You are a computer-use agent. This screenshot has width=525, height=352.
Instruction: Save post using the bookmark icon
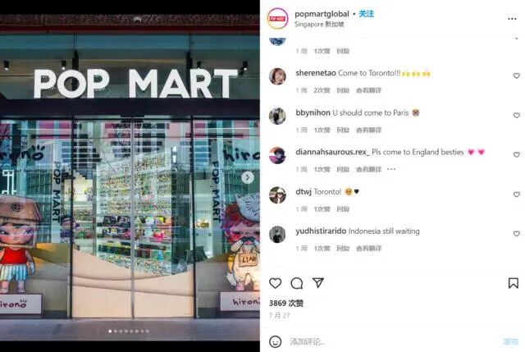tap(514, 283)
